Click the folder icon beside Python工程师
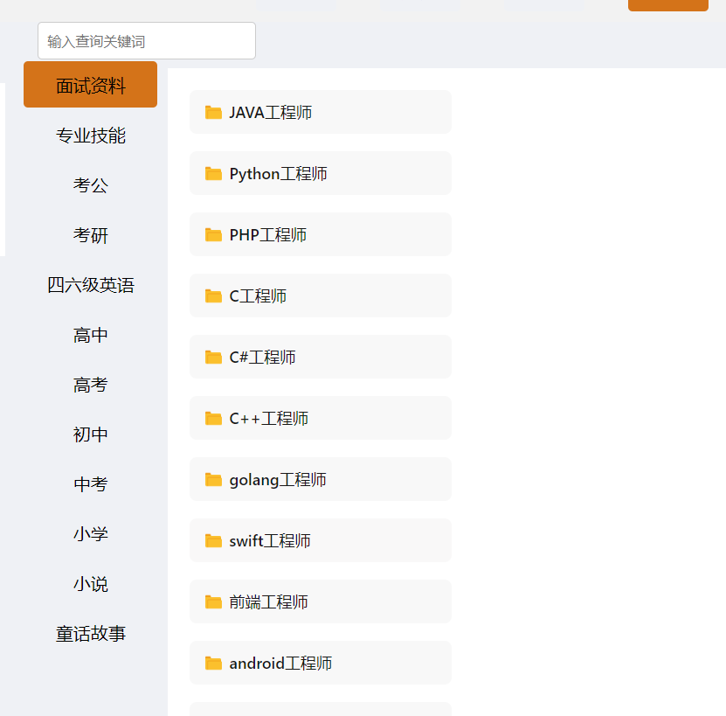The width and height of the screenshot is (726, 716). coord(213,173)
